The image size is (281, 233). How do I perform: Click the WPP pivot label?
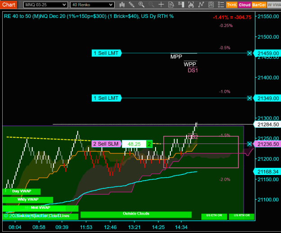click(190, 64)
